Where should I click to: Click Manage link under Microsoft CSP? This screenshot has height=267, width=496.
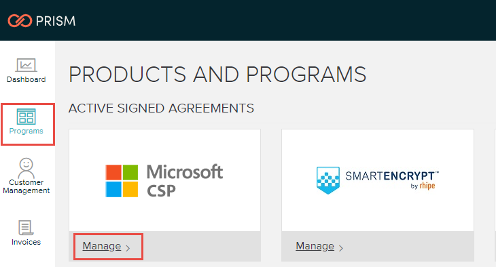pyautogui.click(x=102, y=246)
